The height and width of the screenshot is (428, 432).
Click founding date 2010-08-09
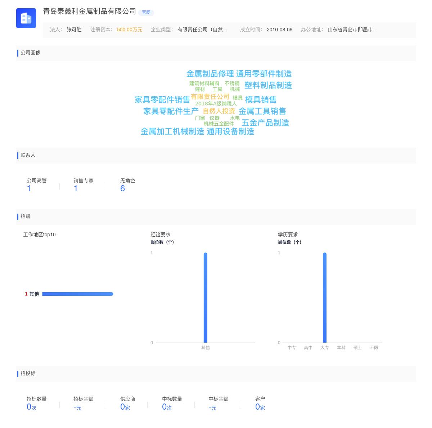click(280, 30)
